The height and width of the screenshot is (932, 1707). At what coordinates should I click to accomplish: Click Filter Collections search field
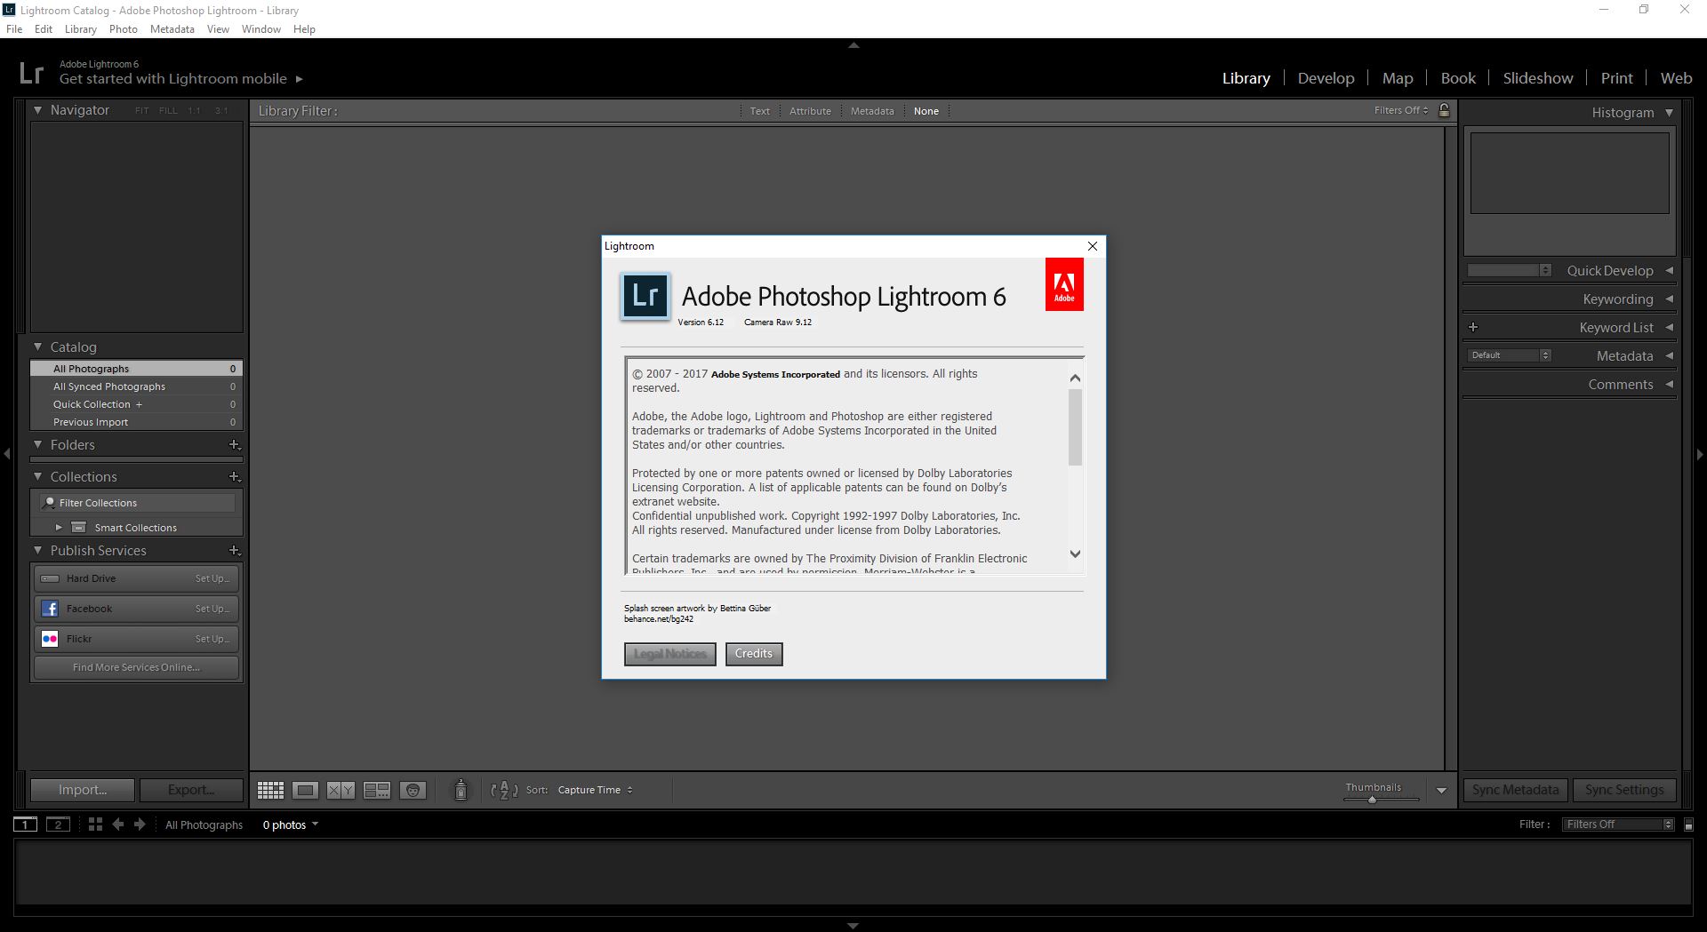[x=138, y=503]
